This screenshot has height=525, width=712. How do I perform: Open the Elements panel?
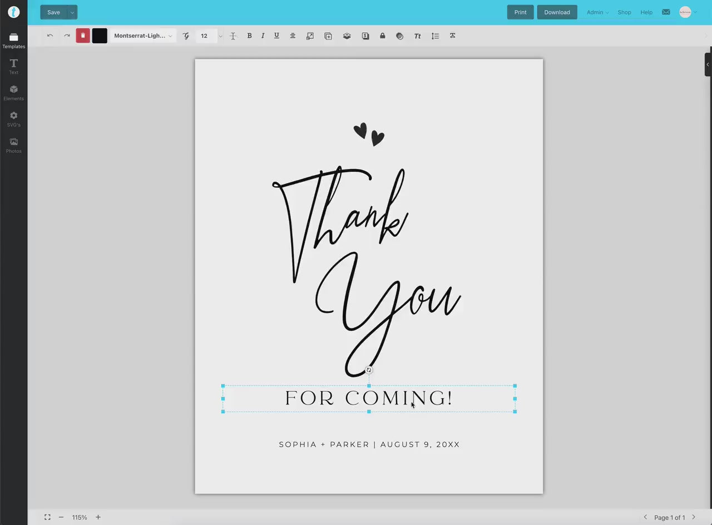click(13, 93)
